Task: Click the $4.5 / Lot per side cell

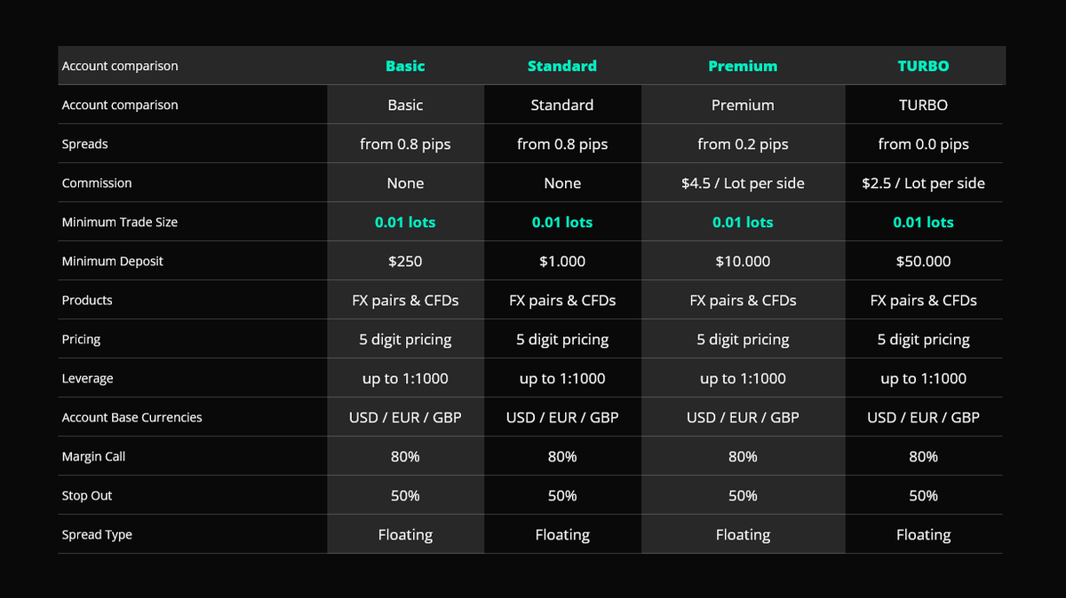Action: click(743, 183)
